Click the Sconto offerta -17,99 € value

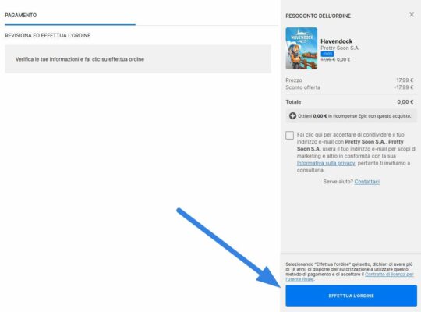pos(404,87)
